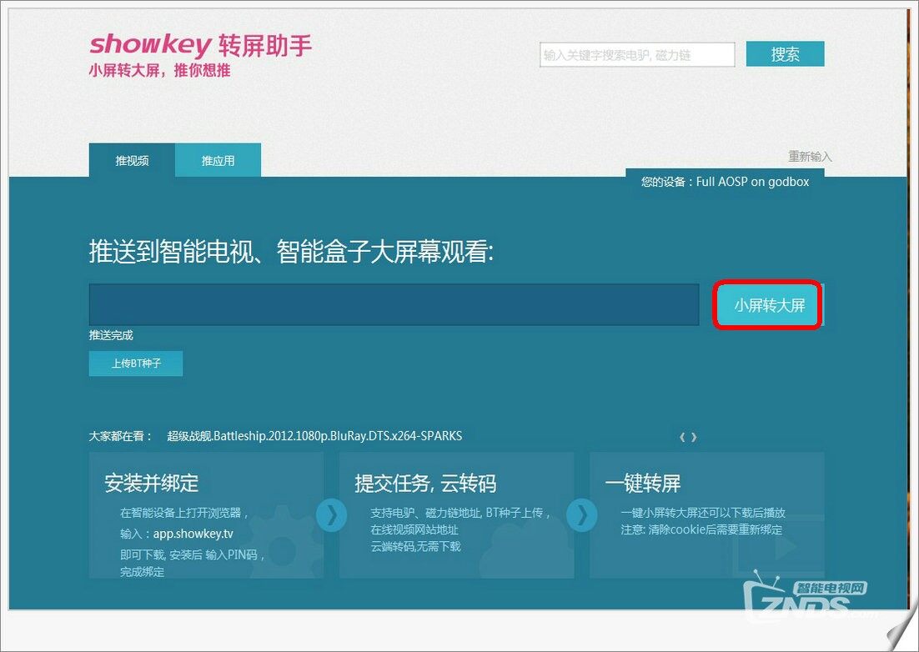Screen dimensions: 919x652
Task: Select the 一键转屏 card heading
Action: click(643, 484)
